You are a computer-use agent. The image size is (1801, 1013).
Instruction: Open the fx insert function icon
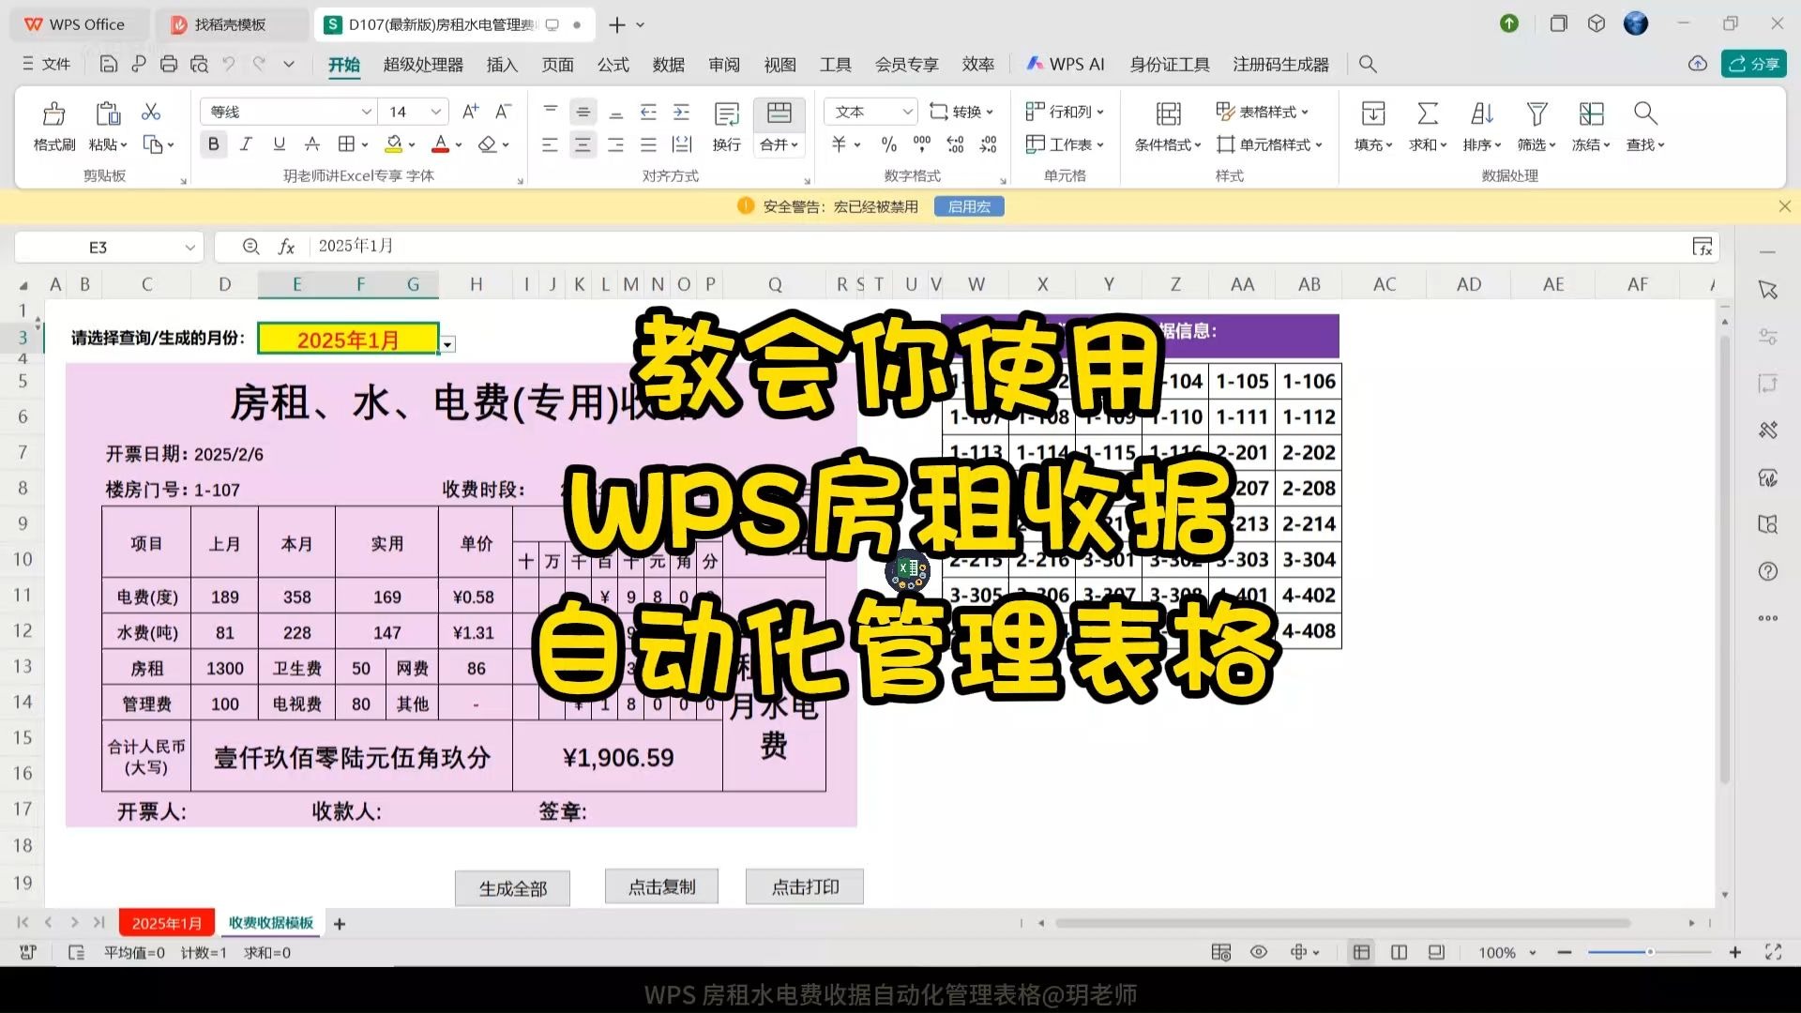point(286,246)
